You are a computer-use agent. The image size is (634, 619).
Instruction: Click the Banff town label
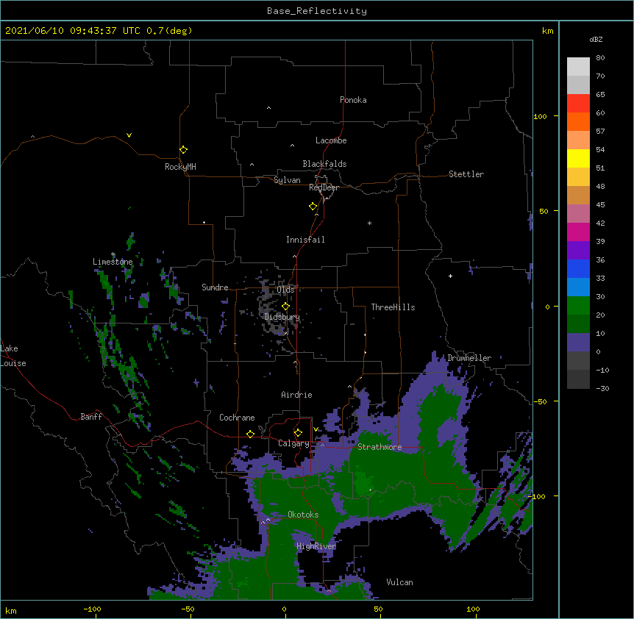click(x=91, y=417)
